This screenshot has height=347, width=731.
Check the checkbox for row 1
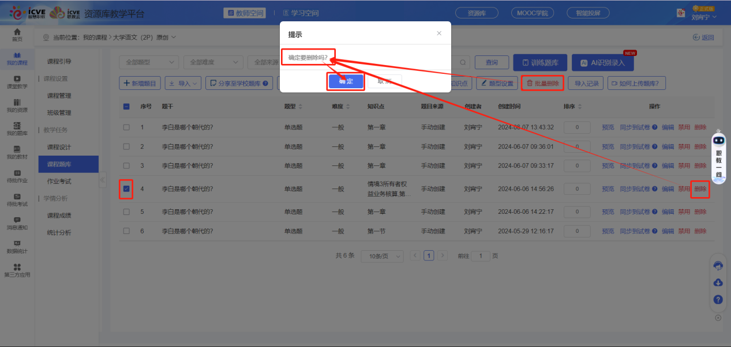[126, 127]
